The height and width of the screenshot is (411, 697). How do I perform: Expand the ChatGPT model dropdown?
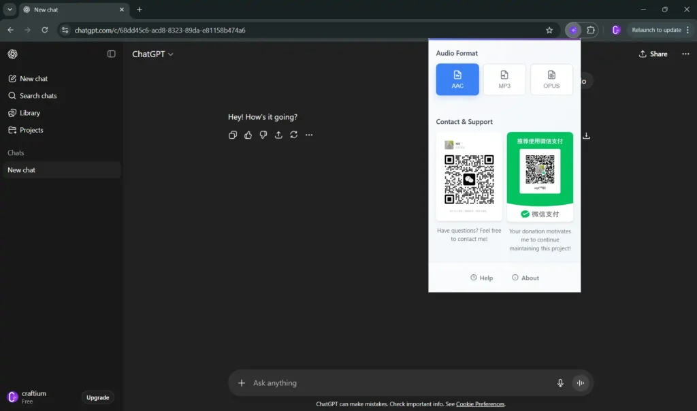[x=152, y=54]
